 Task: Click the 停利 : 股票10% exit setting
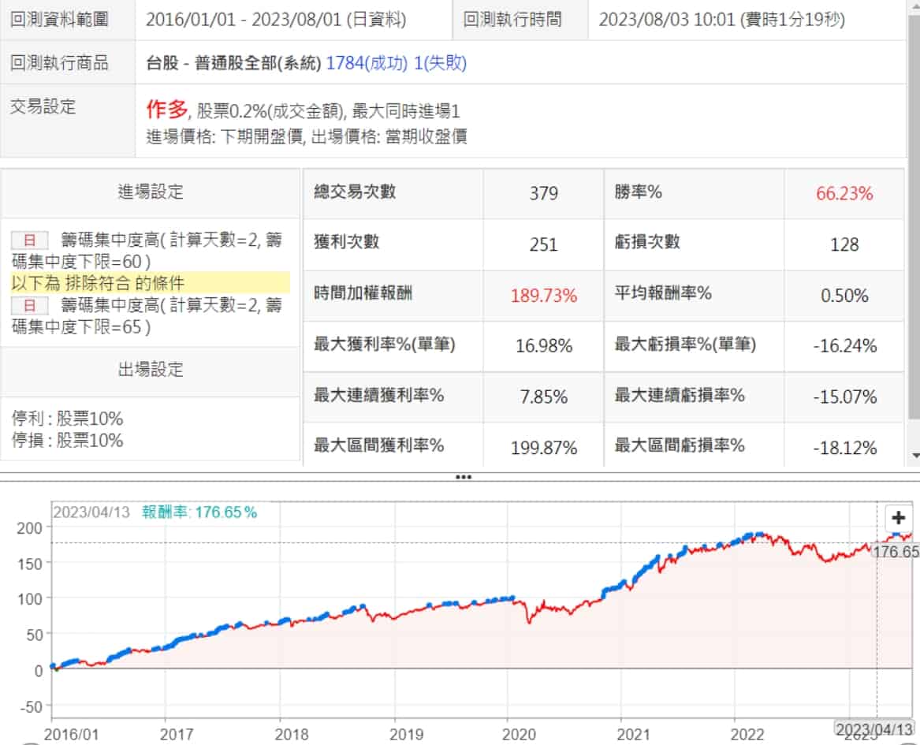(68, 419)
